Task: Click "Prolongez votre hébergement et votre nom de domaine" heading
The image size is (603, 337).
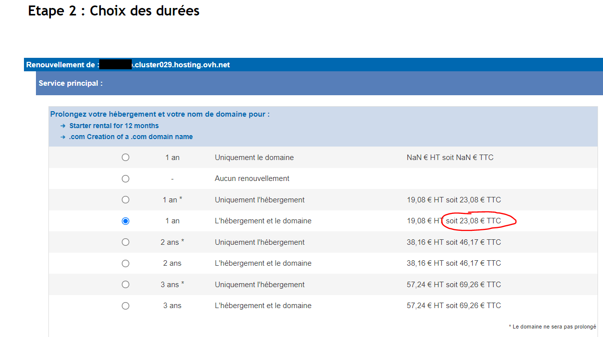Action: [x=160, y=114]
